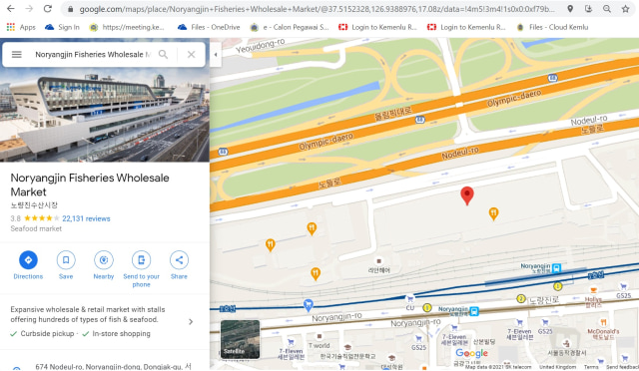Switch to Satellite view thumbnail
This screenshot has height=371, width=639.
tap(240, 339)
